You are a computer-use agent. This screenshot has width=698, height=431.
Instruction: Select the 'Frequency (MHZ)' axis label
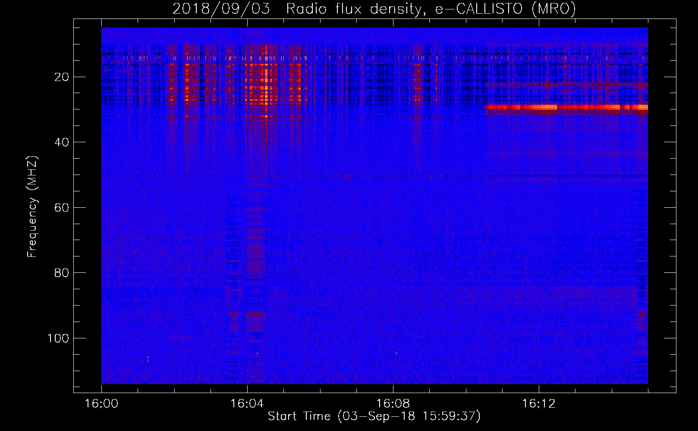(32, 207)
